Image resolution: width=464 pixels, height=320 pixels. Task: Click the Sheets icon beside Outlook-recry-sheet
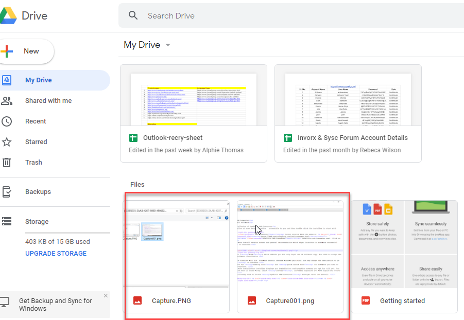[x=133, y=138]
